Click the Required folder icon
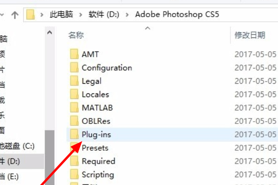278x185 pixels. [74, 161]
